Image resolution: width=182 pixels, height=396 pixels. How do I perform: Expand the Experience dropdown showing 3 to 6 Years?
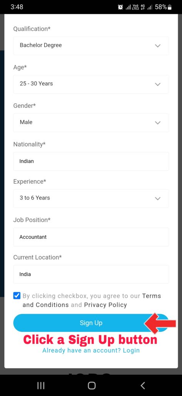pos(91,198)
